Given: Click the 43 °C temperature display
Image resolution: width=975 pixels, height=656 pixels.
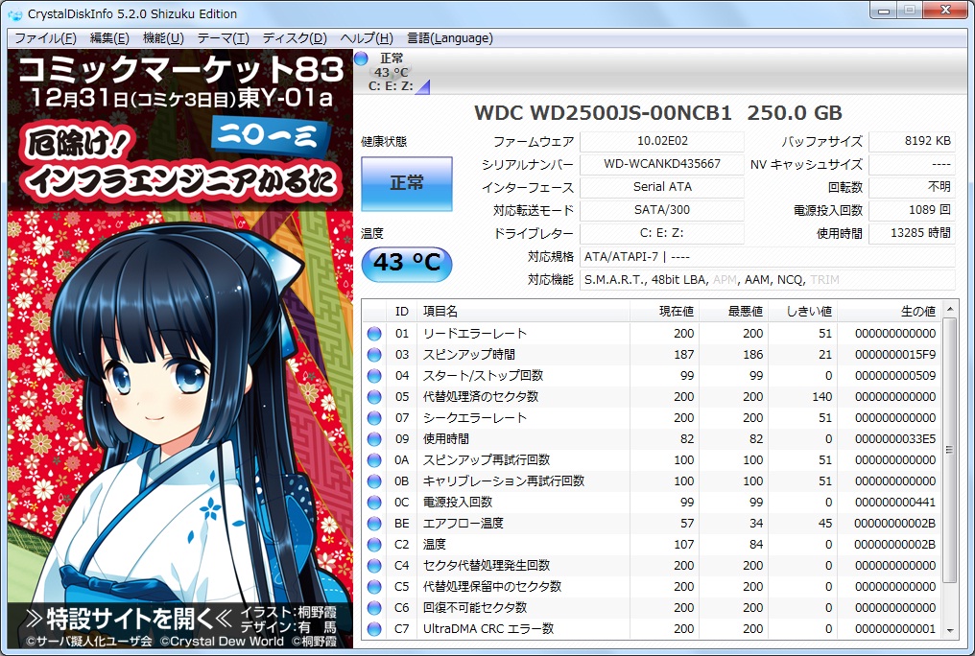Looking at the screenshot, I should pyautogui.click(x=406, y=264).
